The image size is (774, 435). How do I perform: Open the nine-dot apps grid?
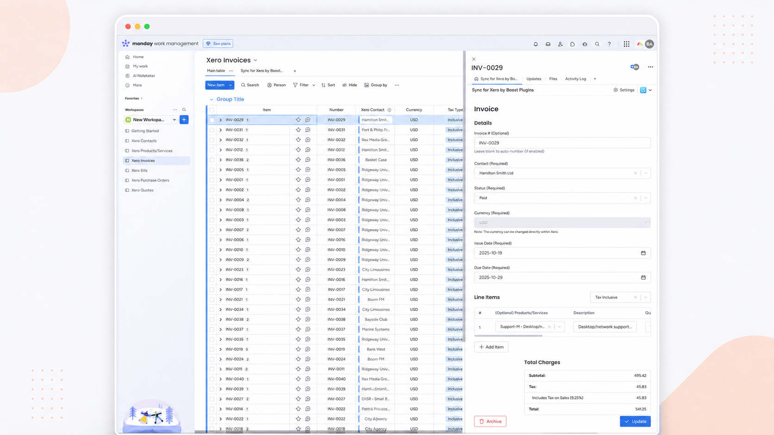[x=626, y=44]
